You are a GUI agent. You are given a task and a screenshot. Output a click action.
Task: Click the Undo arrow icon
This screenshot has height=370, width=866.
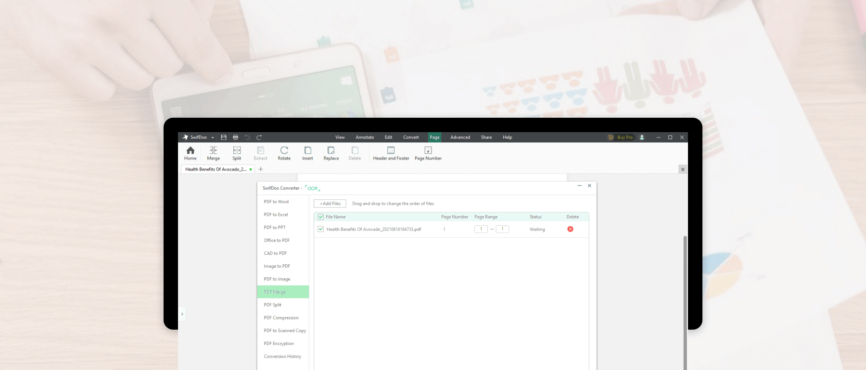(247, 137)
